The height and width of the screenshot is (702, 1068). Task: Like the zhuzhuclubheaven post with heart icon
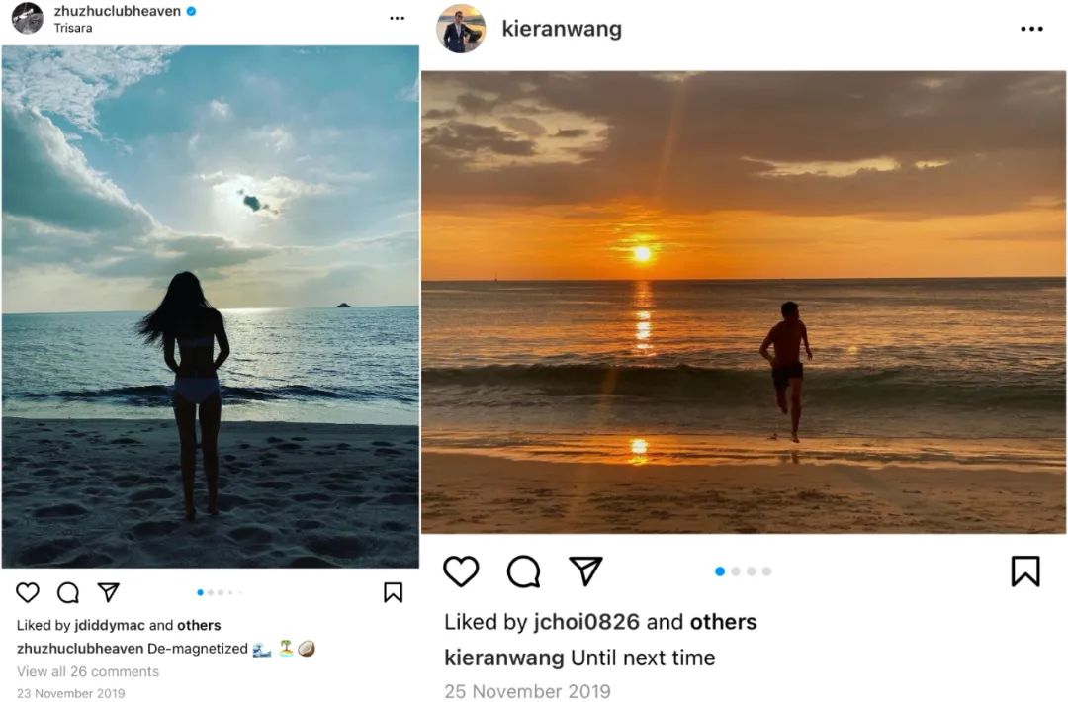pyautogui.click(x=28, y=592)
